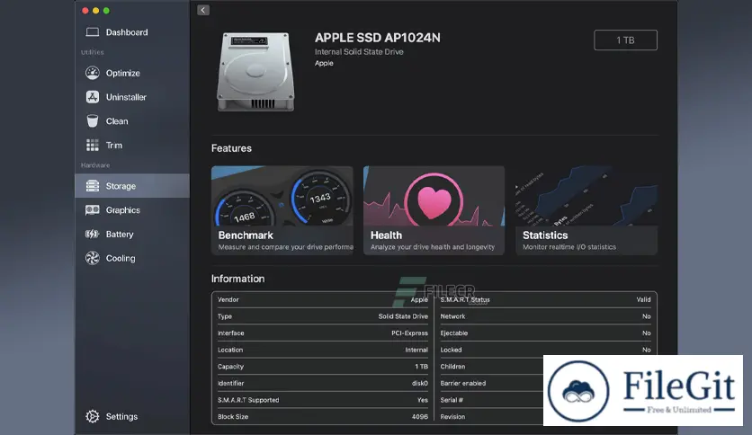752x435 pixels.
Task: Open the Health feature card
Action: (434, 210)
